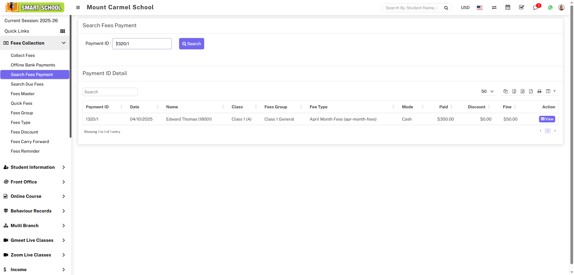Export payment table to PDF
This screenshot has height=275, width=574.
[531, 91]
